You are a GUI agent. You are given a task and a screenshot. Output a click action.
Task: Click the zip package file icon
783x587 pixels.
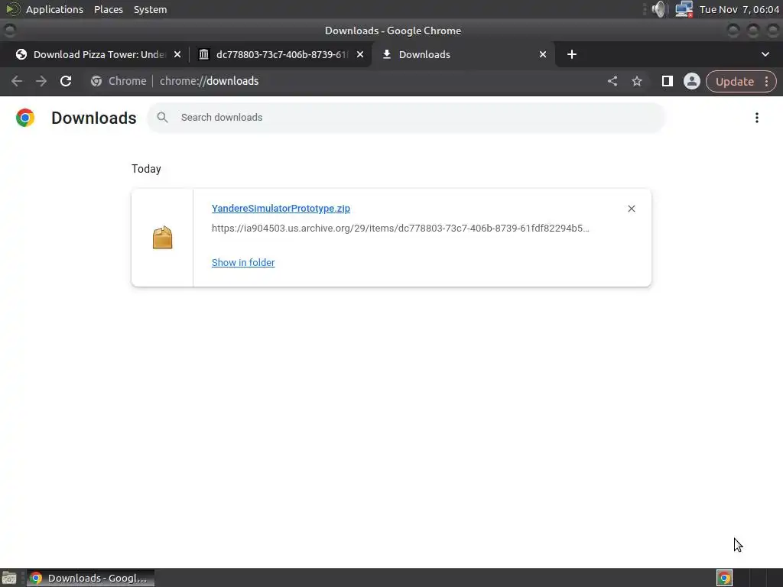[x=162, y=238]
